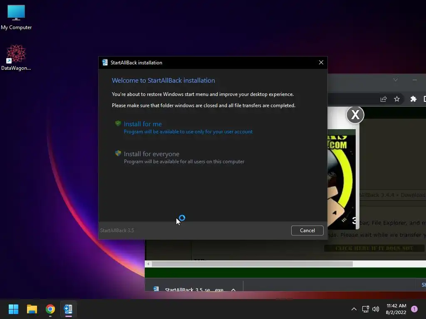Open network status tray icon
The width and height of the screenshot is (426, 319).
(x=365, y=309)
